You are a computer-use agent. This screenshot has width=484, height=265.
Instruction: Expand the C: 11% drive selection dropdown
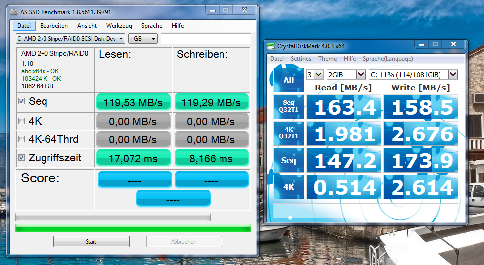(453, 75)
